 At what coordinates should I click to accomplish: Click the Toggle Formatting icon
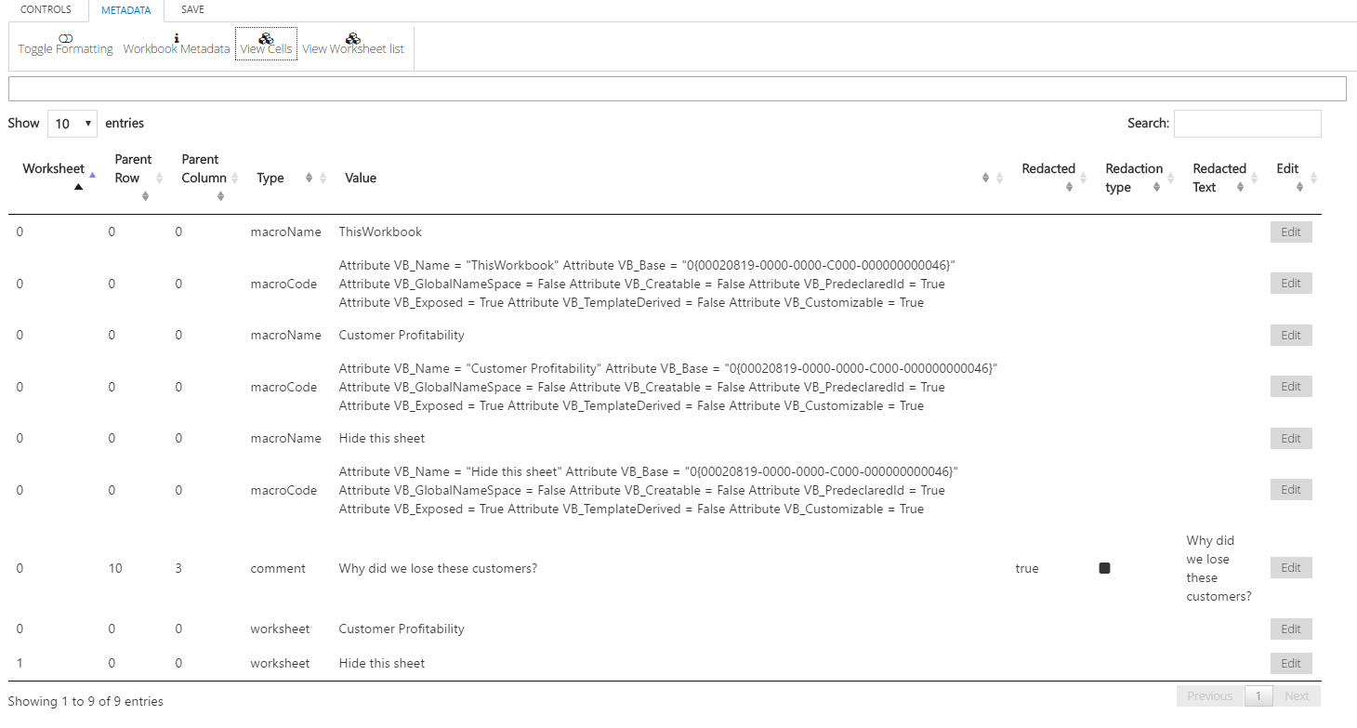coord(65,38)
